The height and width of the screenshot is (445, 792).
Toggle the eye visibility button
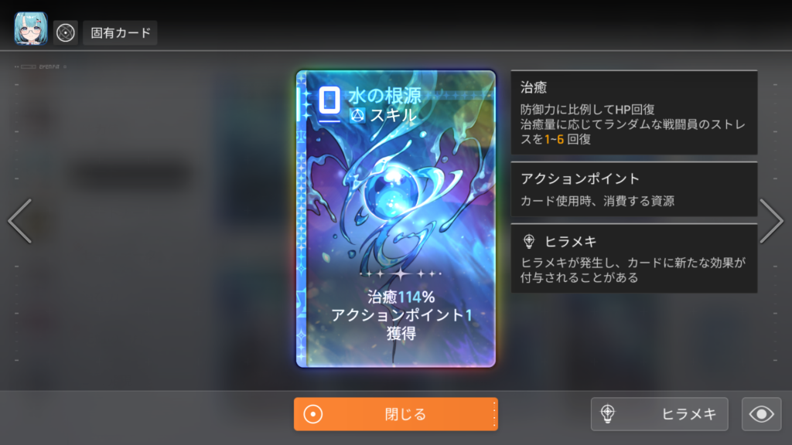pos(762,414)
